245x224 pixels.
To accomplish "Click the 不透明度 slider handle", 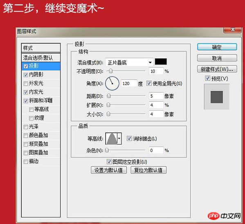I will click(x=110, y=71).
